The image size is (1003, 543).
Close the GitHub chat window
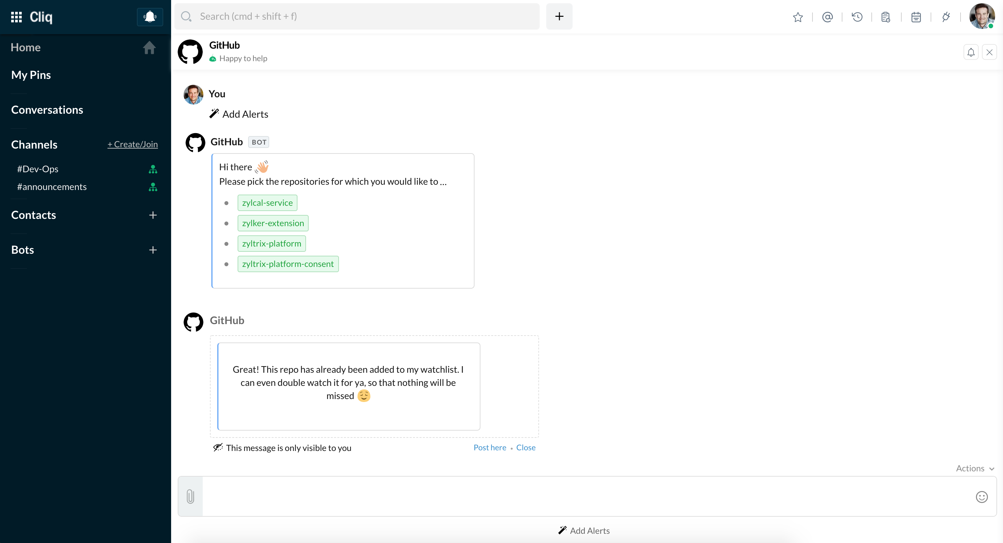[990, 52]
